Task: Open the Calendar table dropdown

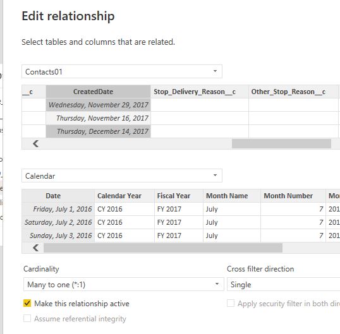Action: pyautogui.click(x=121, y=176)
